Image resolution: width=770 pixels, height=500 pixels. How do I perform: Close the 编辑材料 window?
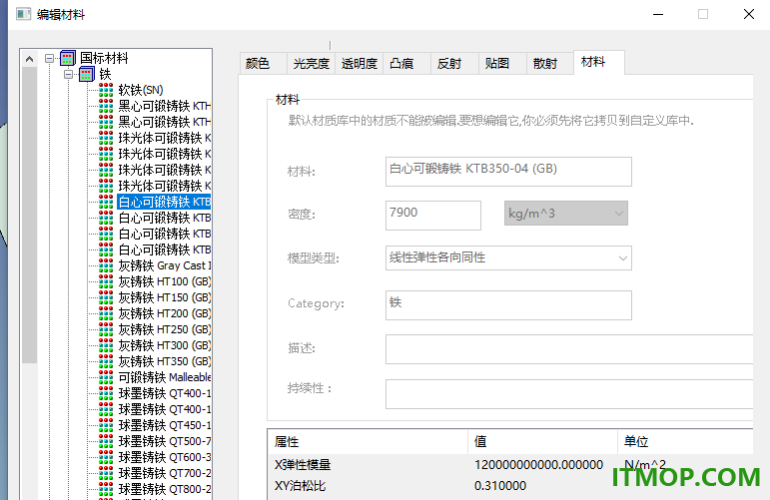(749, 14)
